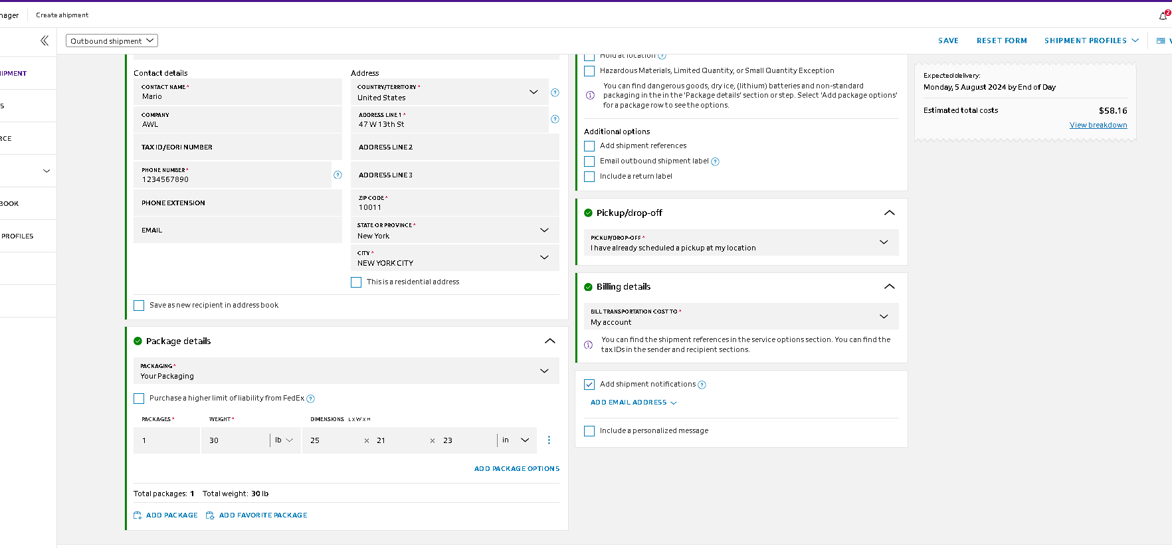
Task: Click Phone Extension field
Action: 238,203
